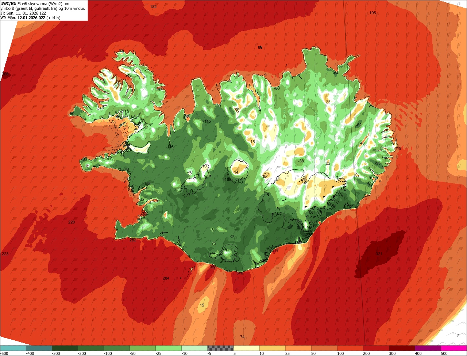Pick the orange 25 to 50 legend swatch

click(298, 348)
